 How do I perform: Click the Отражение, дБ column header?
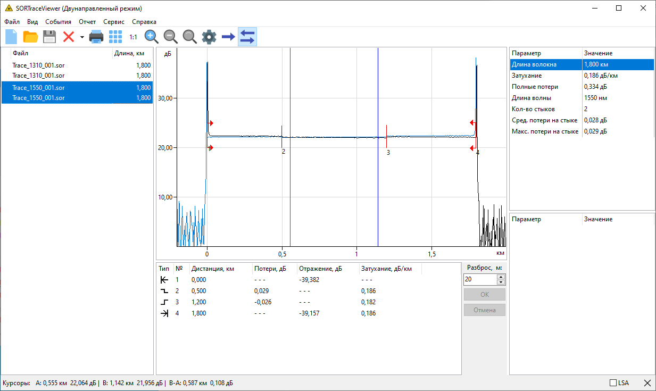(328, 269)
